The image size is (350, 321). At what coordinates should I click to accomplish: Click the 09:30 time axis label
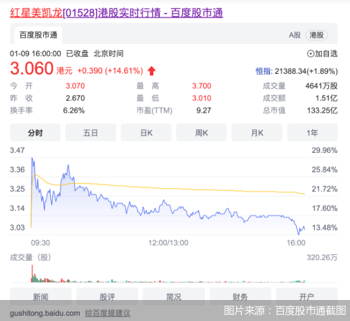[40, 243]
